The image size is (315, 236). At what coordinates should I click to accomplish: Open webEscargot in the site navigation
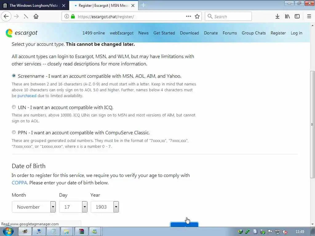point(122,33)
